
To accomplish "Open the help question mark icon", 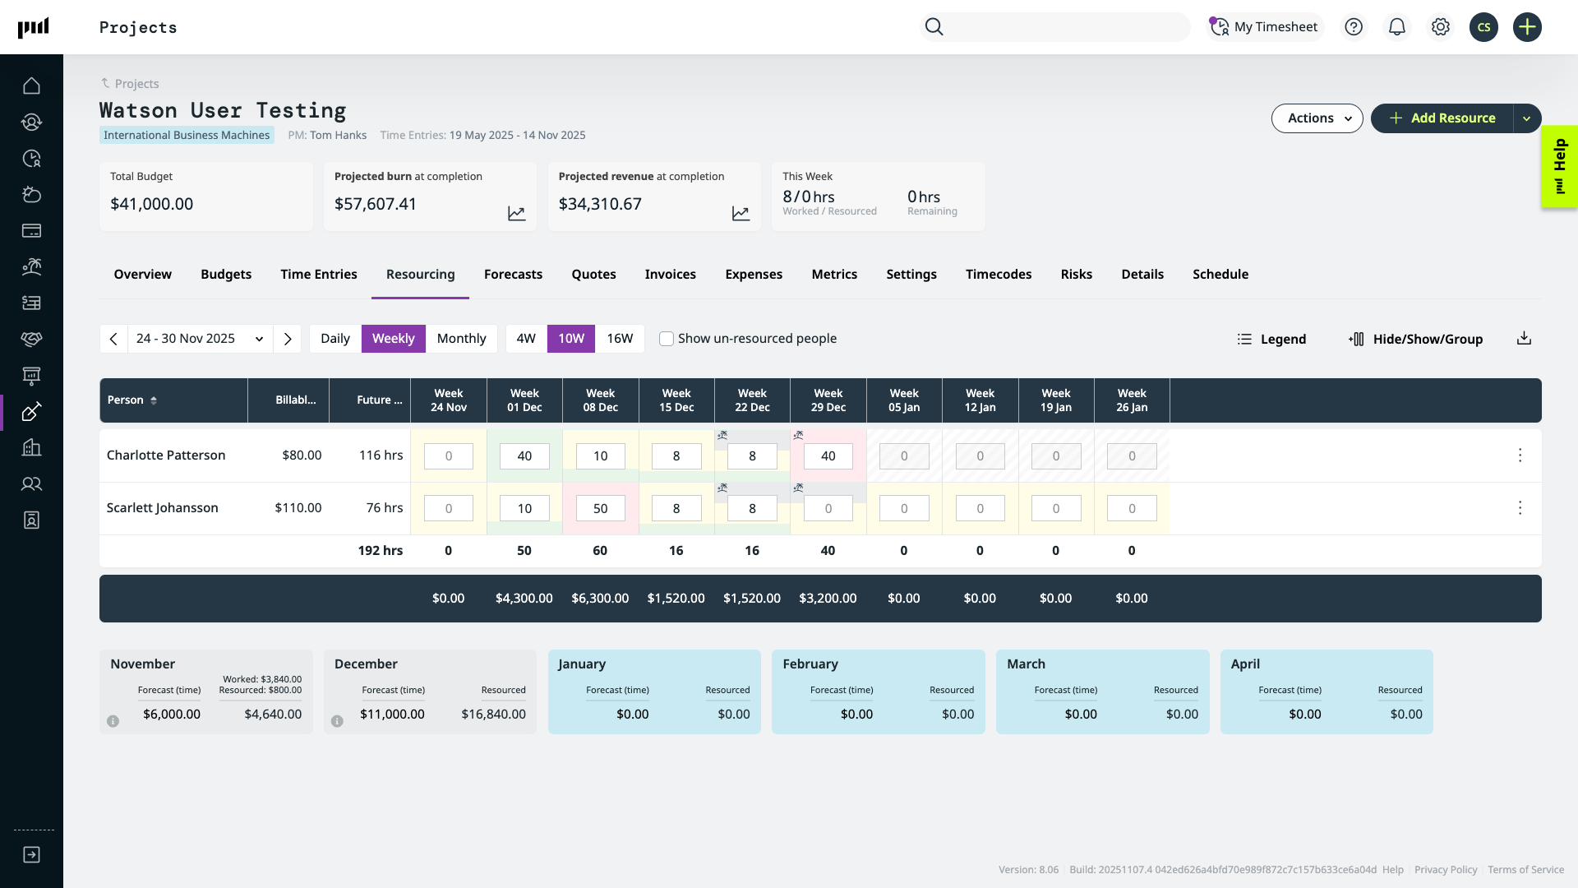I will (1354, 27).
